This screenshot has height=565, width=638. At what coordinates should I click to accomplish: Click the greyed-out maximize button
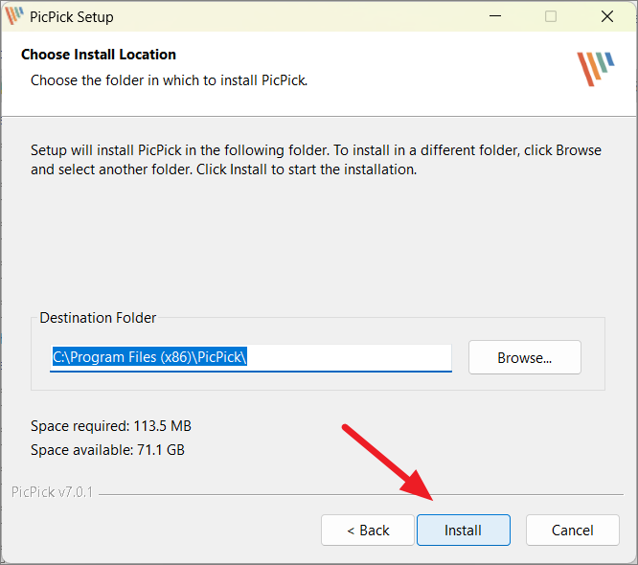[551, 16]
